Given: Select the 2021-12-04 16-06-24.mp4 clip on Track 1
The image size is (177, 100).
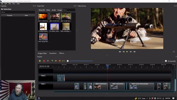Looking at the screenshot, I should click(x=142, y=86).
